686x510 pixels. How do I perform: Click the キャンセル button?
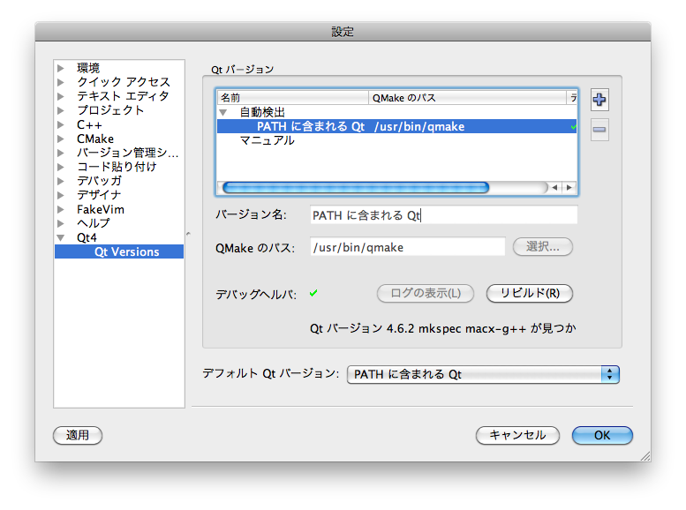[x=517, y=435]
